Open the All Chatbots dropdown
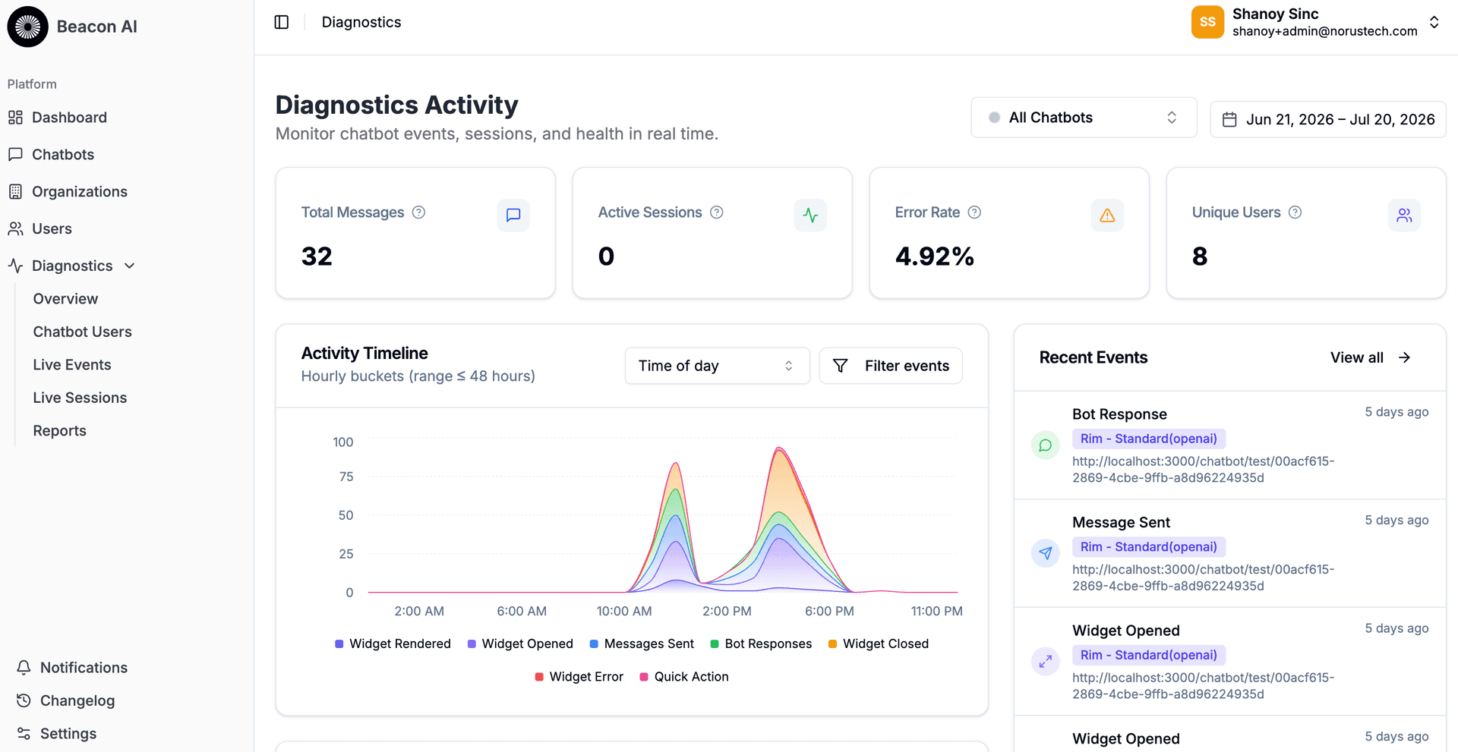The image size is (1458, 752). (1084, 118)
